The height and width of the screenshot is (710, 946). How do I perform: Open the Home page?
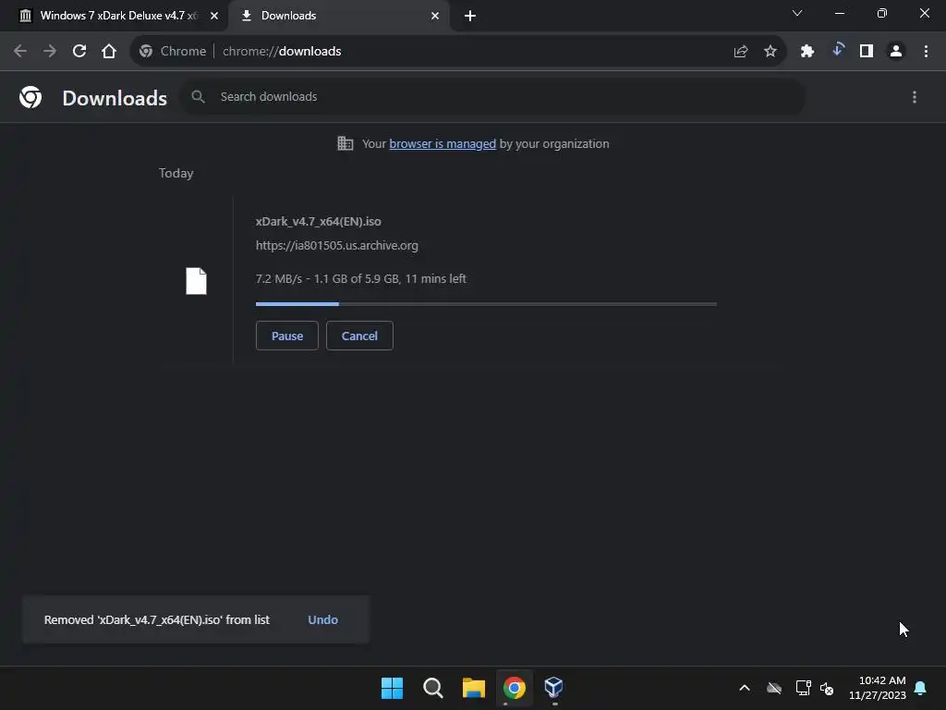point(109,52)
